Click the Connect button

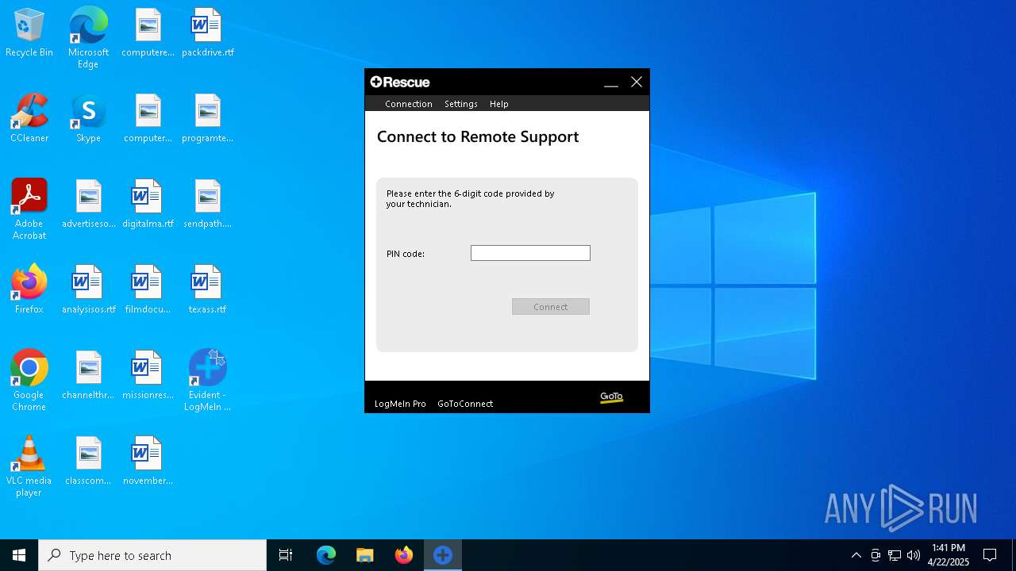tap(551, 307)
